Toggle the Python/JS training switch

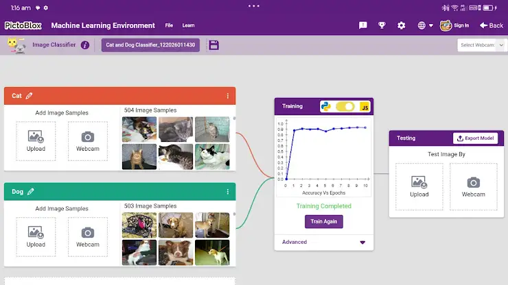click(x=345, y=106)
